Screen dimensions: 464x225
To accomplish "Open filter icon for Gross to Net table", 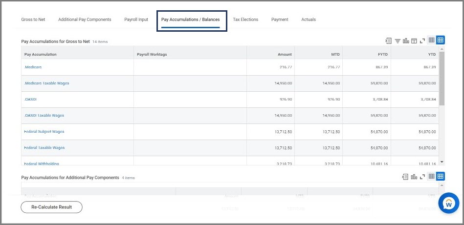I will 398,41.
